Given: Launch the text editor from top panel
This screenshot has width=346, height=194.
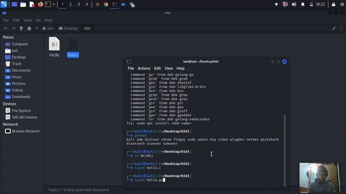Looking at the screenshot, I should click(x=32, y=4).
